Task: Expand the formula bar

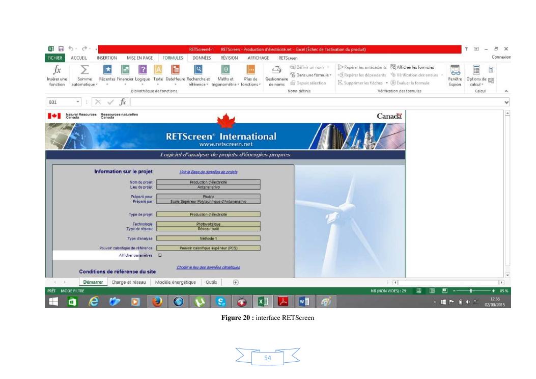Action: 506,102
